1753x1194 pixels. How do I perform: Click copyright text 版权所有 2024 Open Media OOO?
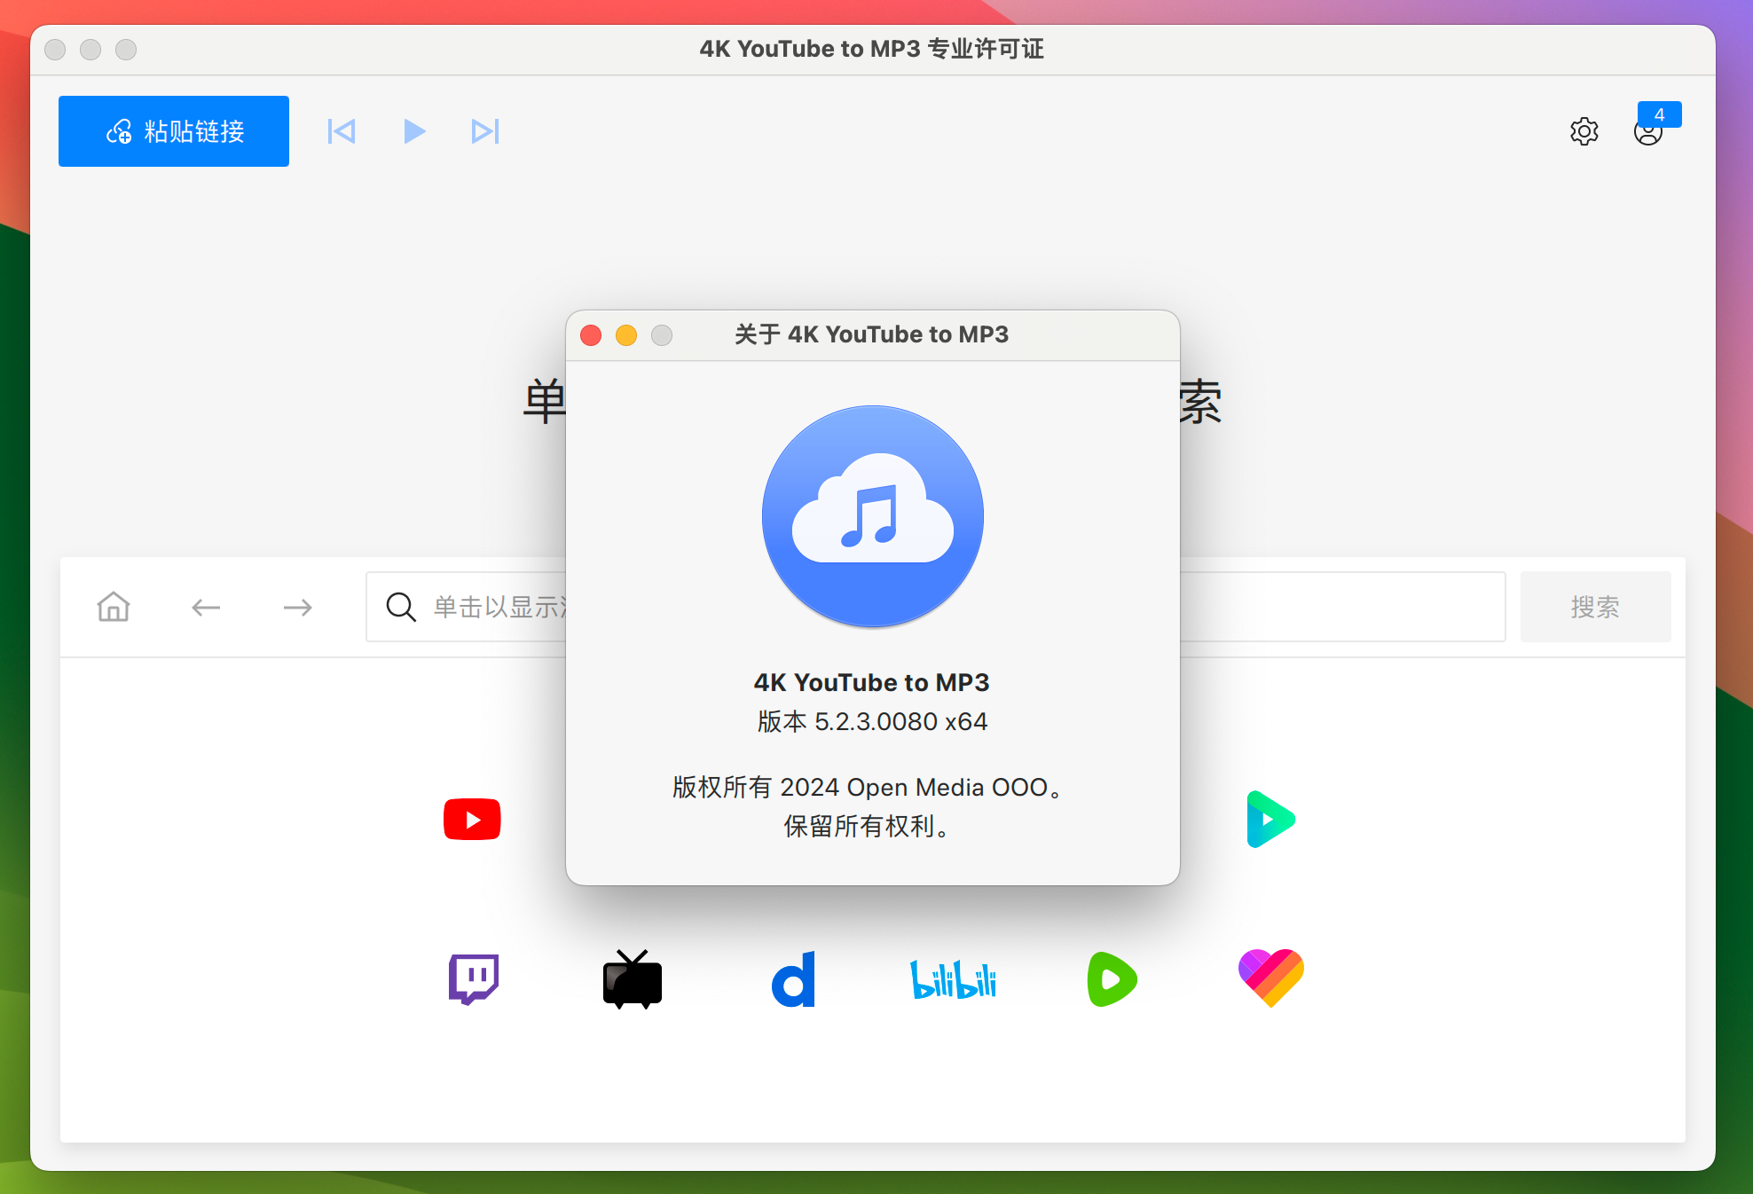click(x=867, y=787)
